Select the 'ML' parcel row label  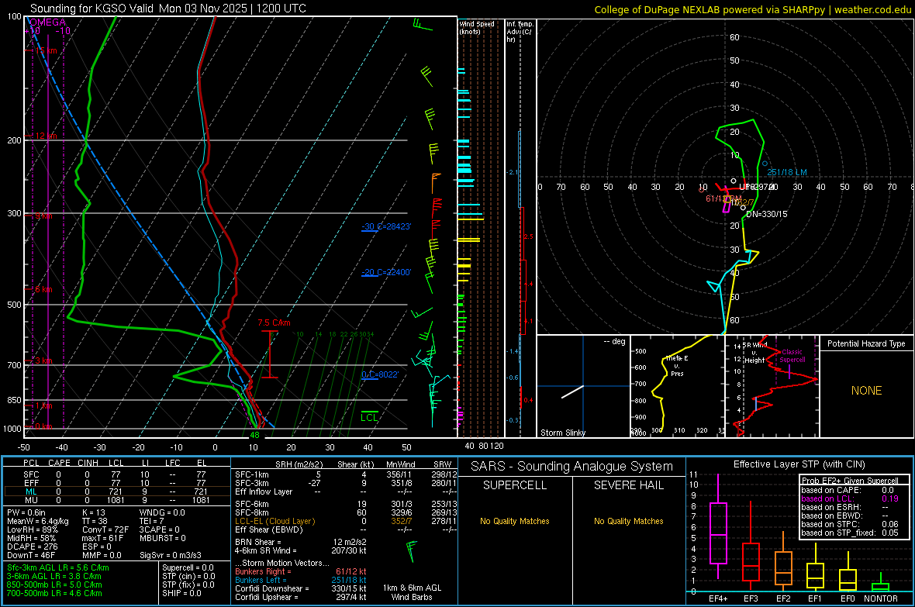point(31,492)
